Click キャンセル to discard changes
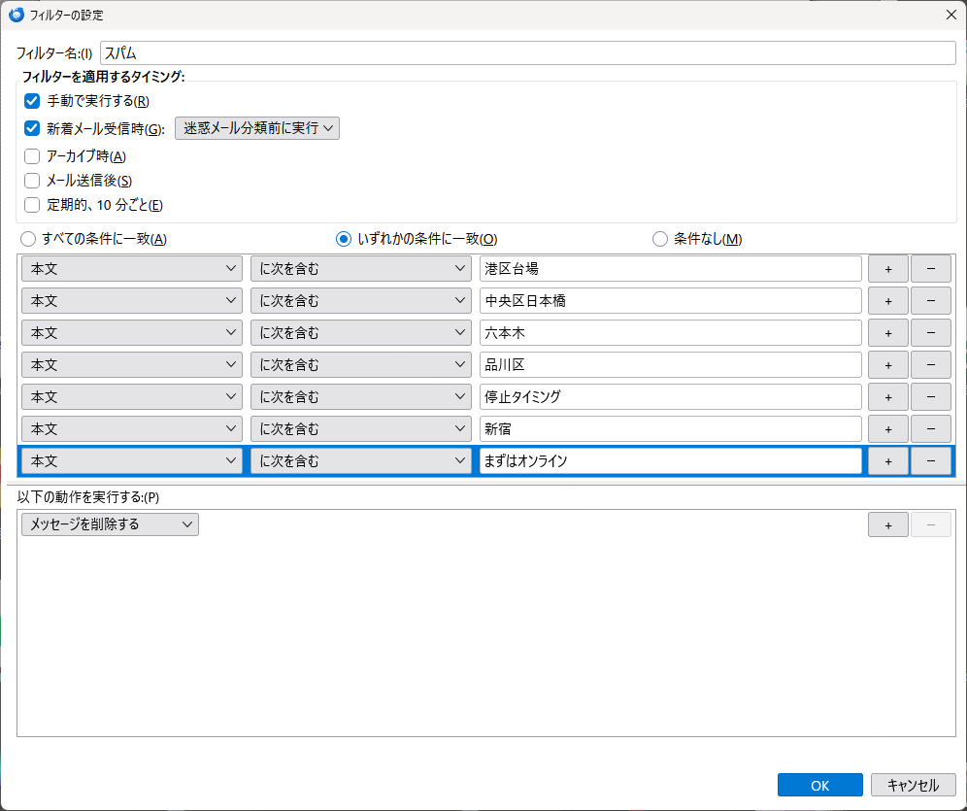 click(914, 785)
